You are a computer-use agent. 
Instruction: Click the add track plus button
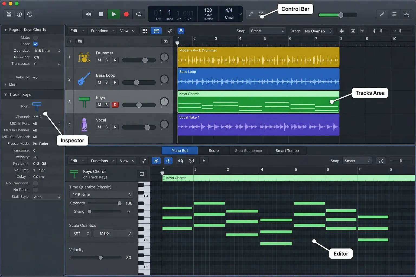point(70,41)
